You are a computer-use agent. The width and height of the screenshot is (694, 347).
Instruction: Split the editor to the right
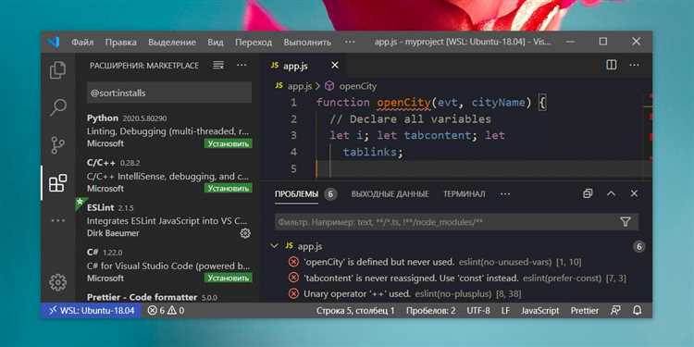click(612, 65)
